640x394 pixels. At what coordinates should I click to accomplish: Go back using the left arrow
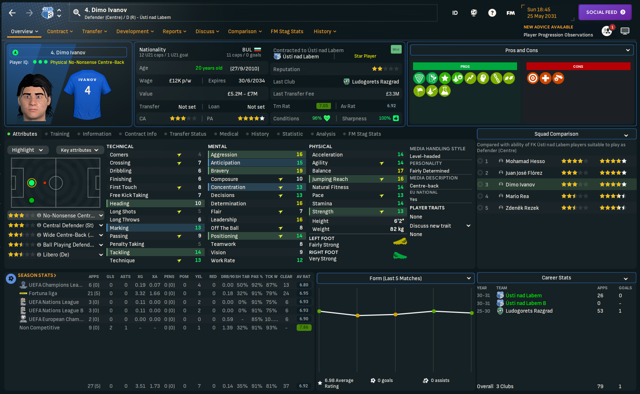tap(12, 13)
